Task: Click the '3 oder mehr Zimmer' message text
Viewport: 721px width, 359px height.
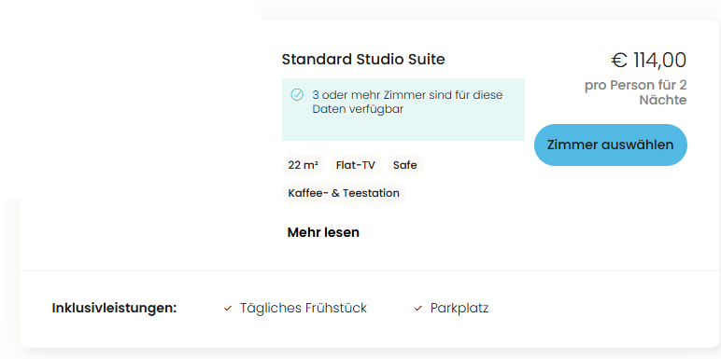Action: click(x=407, y=95)
